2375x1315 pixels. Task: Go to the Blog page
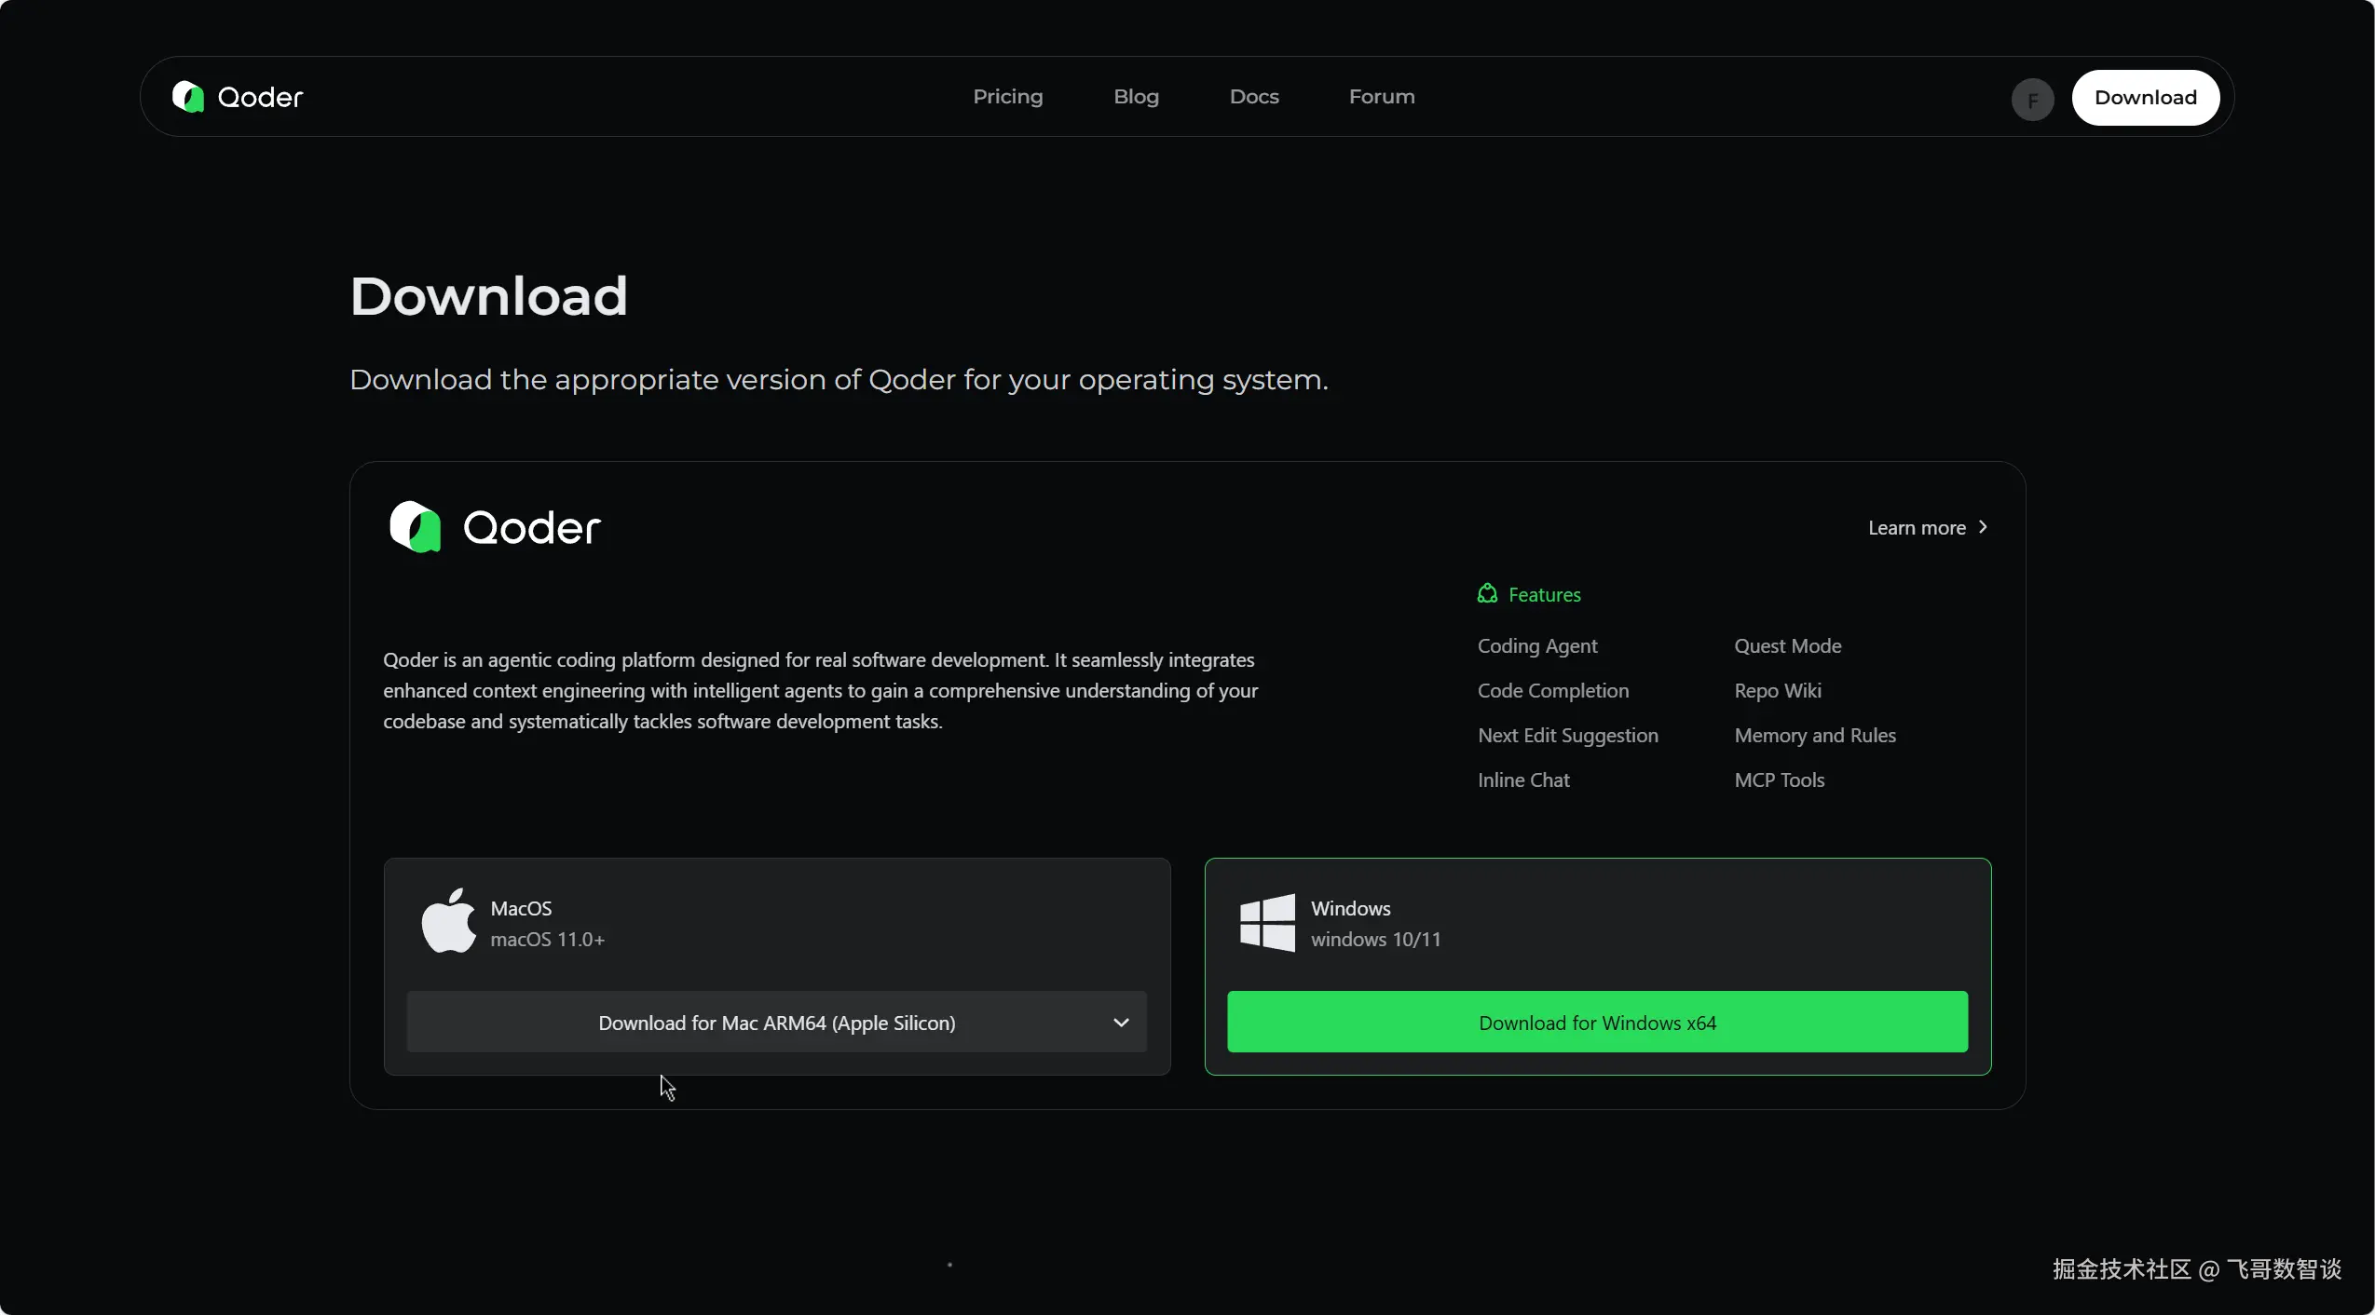pos(1136,97)
